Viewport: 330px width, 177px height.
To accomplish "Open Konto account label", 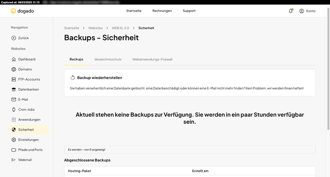I will [311, 11].
